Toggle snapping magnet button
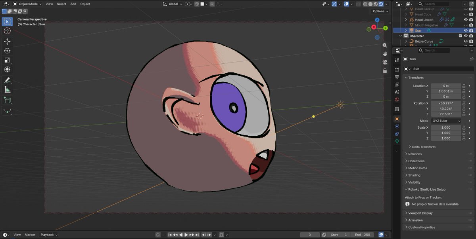The width and height of the screenshot is (476, 239). (197, 4)
